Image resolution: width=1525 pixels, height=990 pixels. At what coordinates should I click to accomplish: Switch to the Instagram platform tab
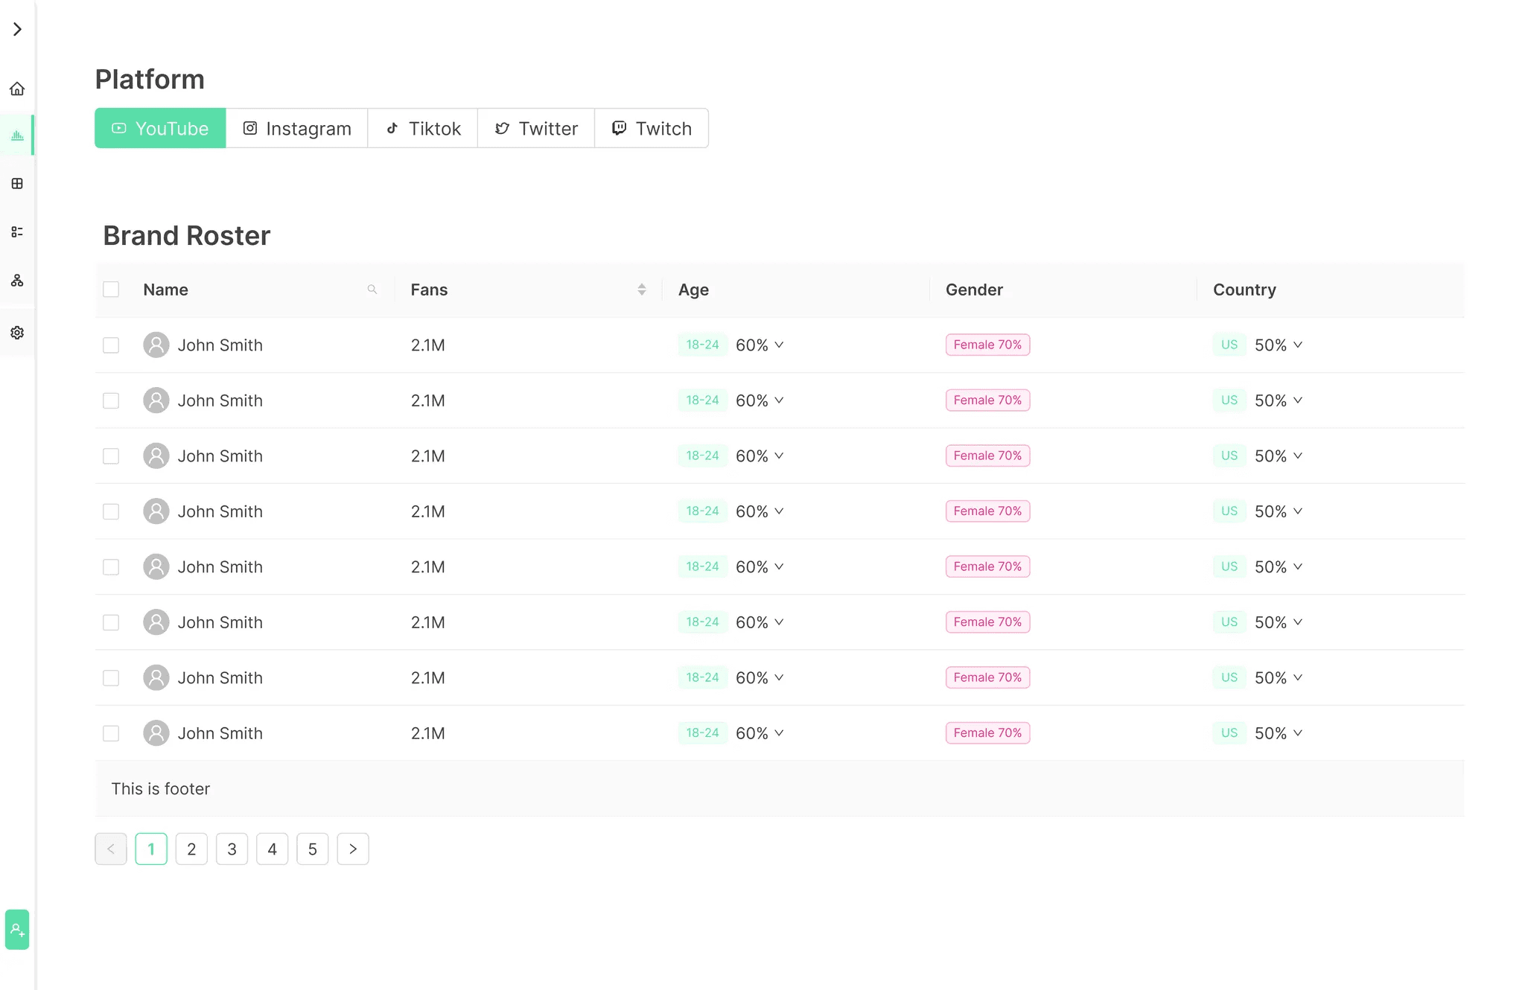point(296,129)
